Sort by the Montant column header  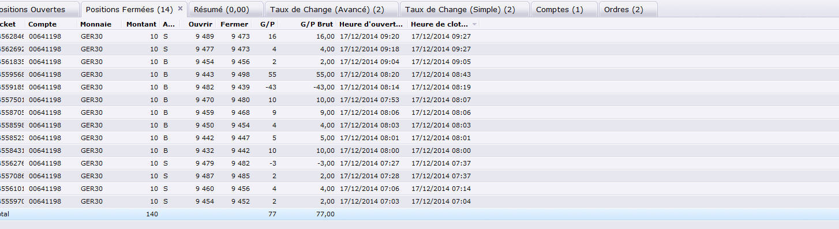[x=141, y=24]
